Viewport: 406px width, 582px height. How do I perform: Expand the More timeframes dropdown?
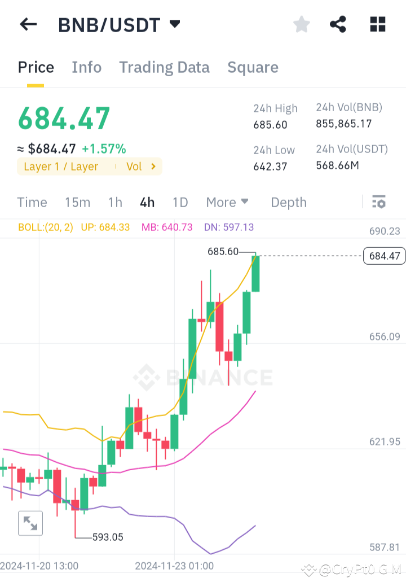[227, 202]
